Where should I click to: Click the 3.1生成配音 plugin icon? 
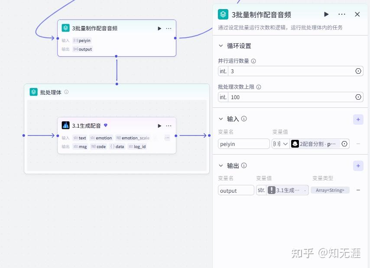click(65, 125)
